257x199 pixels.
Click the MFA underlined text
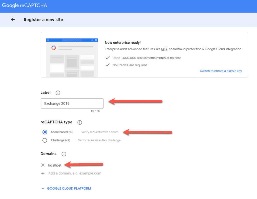[x=164, y=49]
